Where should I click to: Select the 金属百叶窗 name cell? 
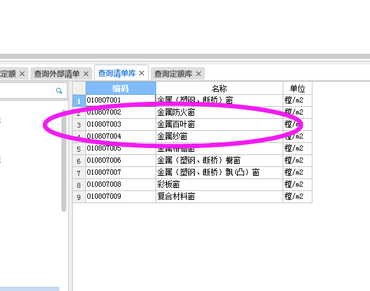pyautogui.click(x=219, y=125)
